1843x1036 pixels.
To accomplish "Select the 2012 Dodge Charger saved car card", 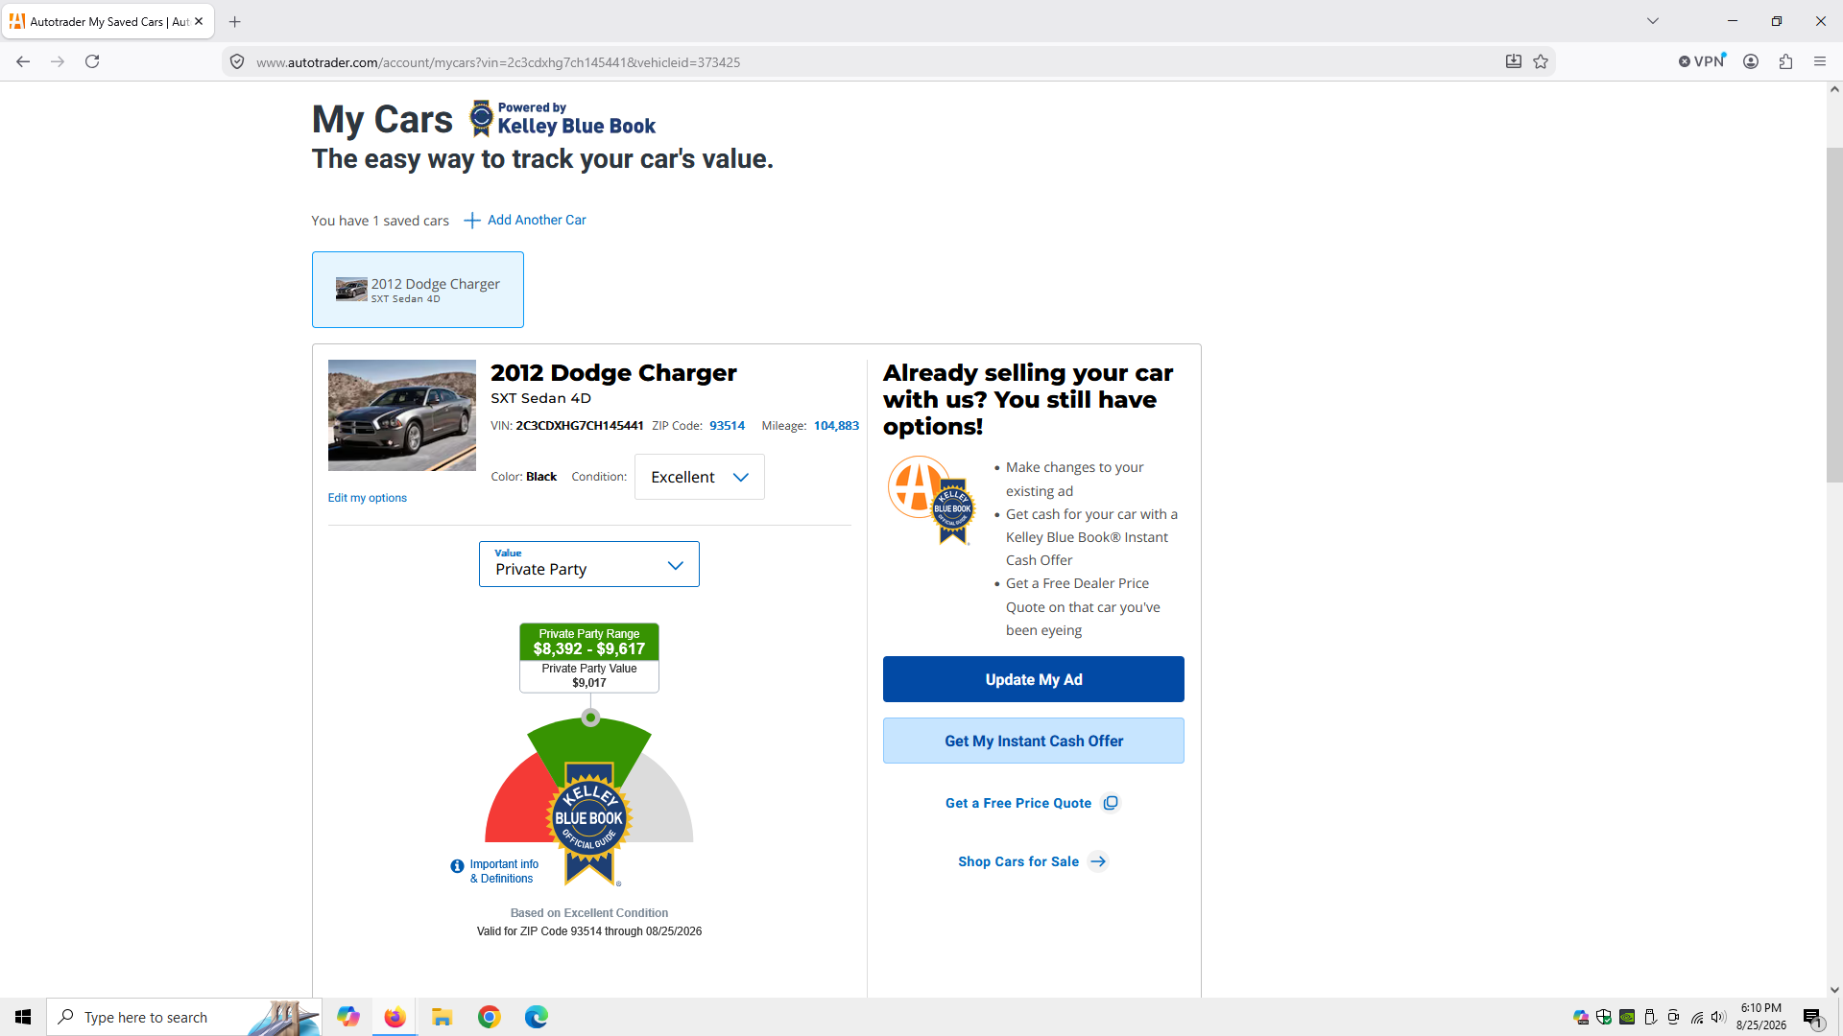I will click(x=418, y=290).
